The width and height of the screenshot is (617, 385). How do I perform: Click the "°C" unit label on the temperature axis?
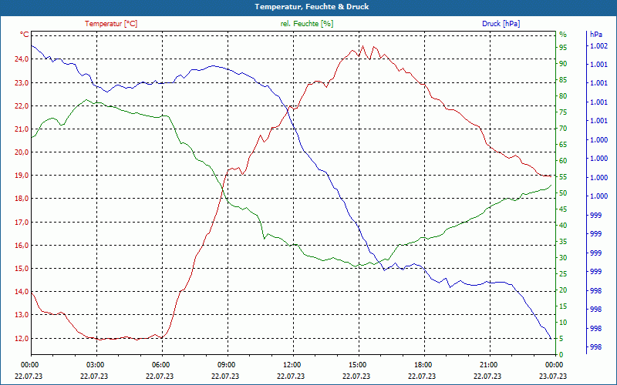tap(25, 35)
